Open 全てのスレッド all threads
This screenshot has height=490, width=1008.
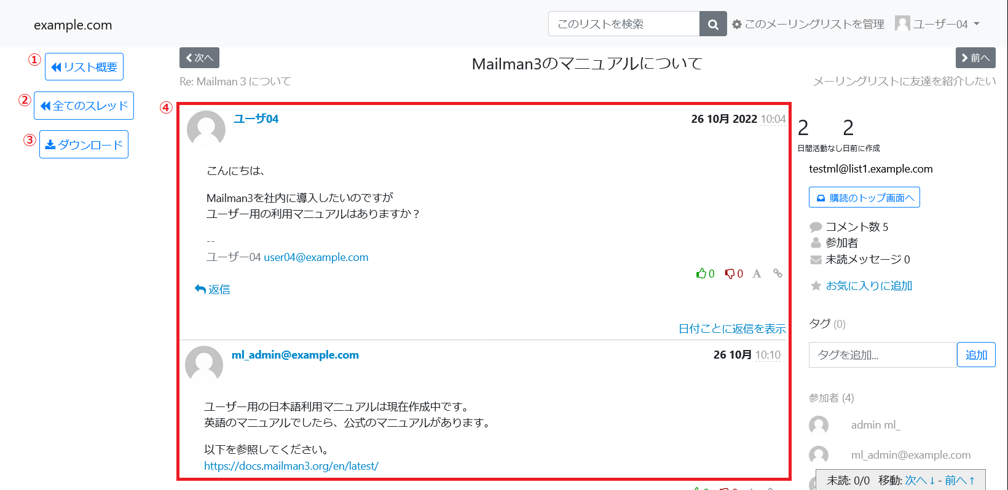(x=84, y=106)
